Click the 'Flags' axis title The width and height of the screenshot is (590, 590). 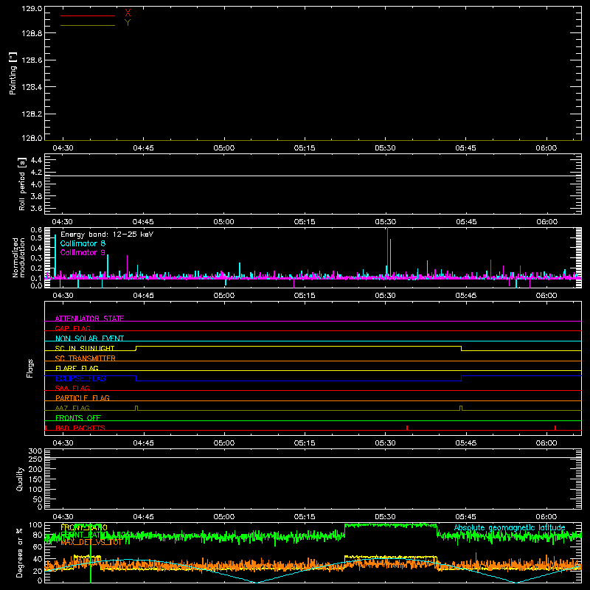point(30,368)
